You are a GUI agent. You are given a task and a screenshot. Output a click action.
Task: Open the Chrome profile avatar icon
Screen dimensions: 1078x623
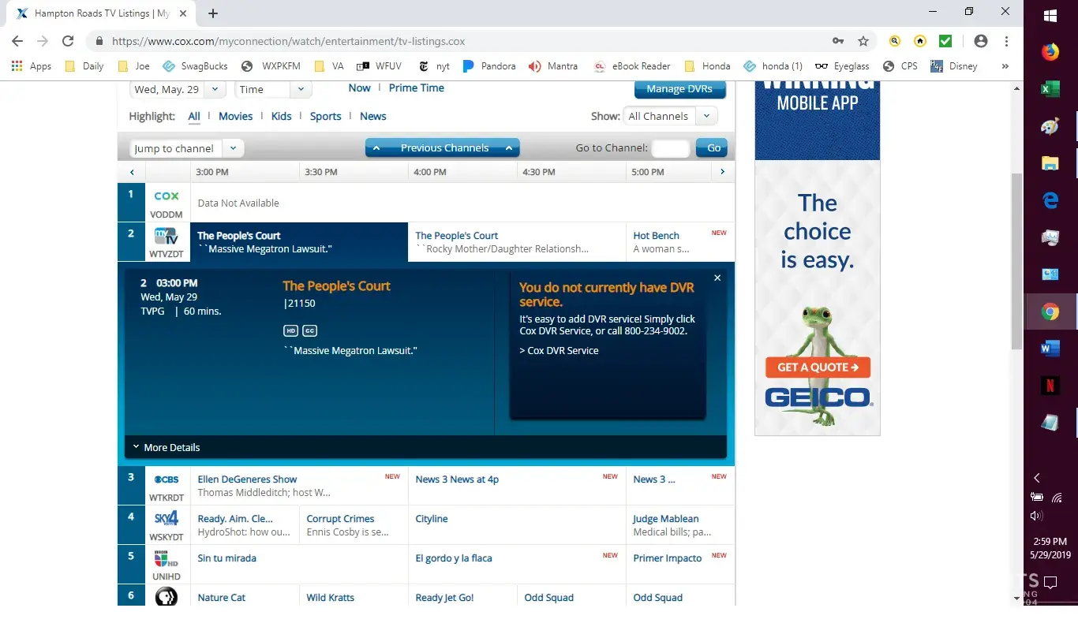(981, 41)
